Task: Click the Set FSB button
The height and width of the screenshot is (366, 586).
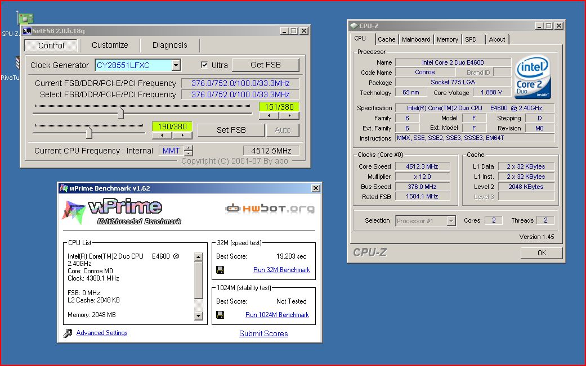Action: [x=231, y=130]
